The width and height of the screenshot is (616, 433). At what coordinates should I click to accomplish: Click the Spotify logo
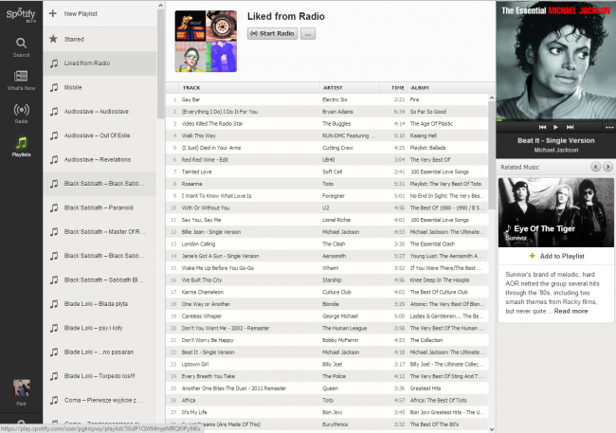click(x=21, y=15)
